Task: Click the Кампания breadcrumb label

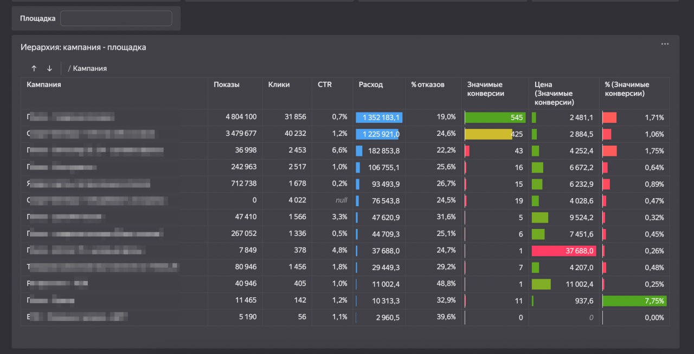Action: coord(91,68)
